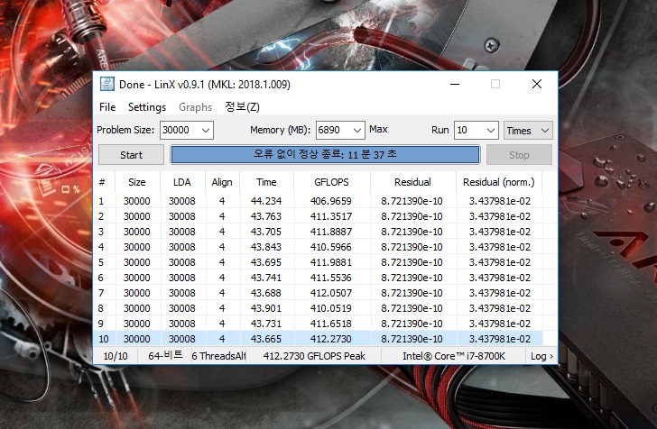Image resolution: width=657 pixels, height=429 pixels.
Task: Open the 정보(Z) menu
Action: 242,107
